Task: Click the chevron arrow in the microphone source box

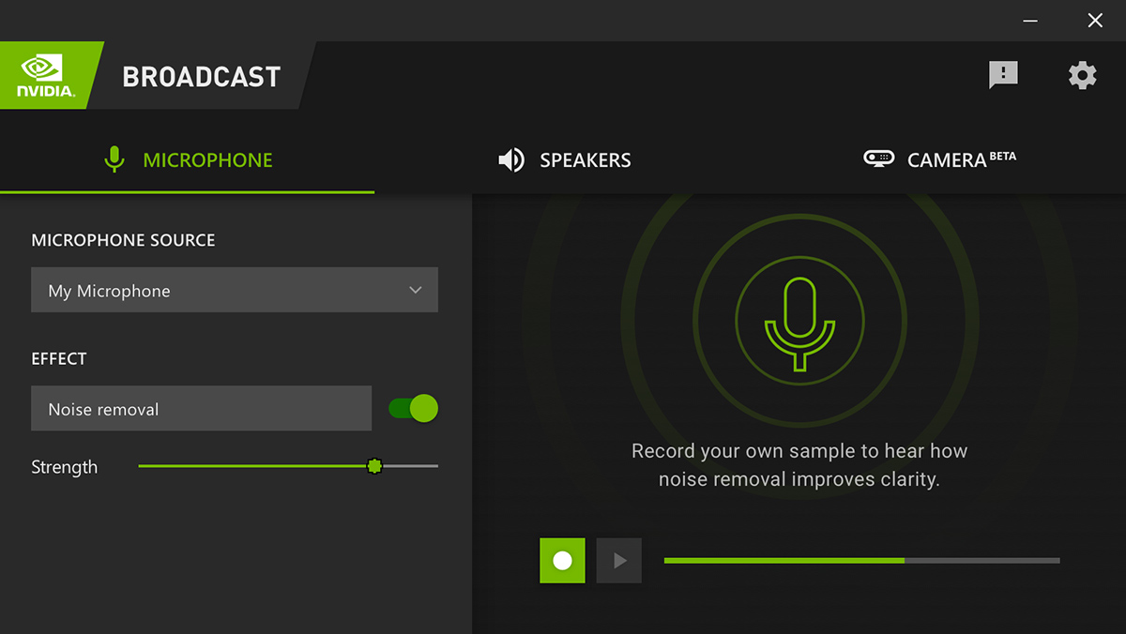Action: click(x=416, y=290)
